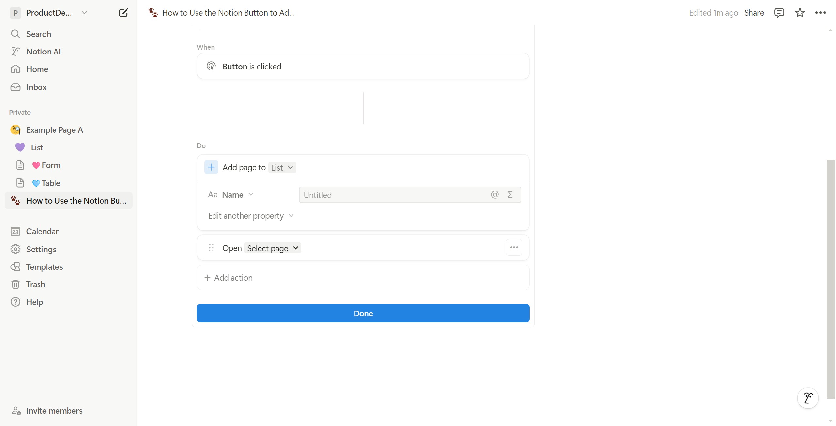Open the Name property dropdown

(x=231, y=195)
